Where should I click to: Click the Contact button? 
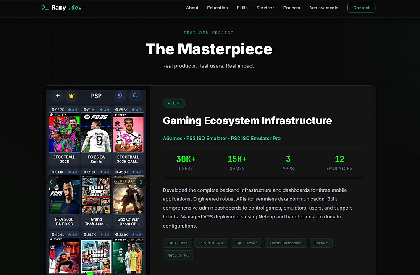click(361, 8)
